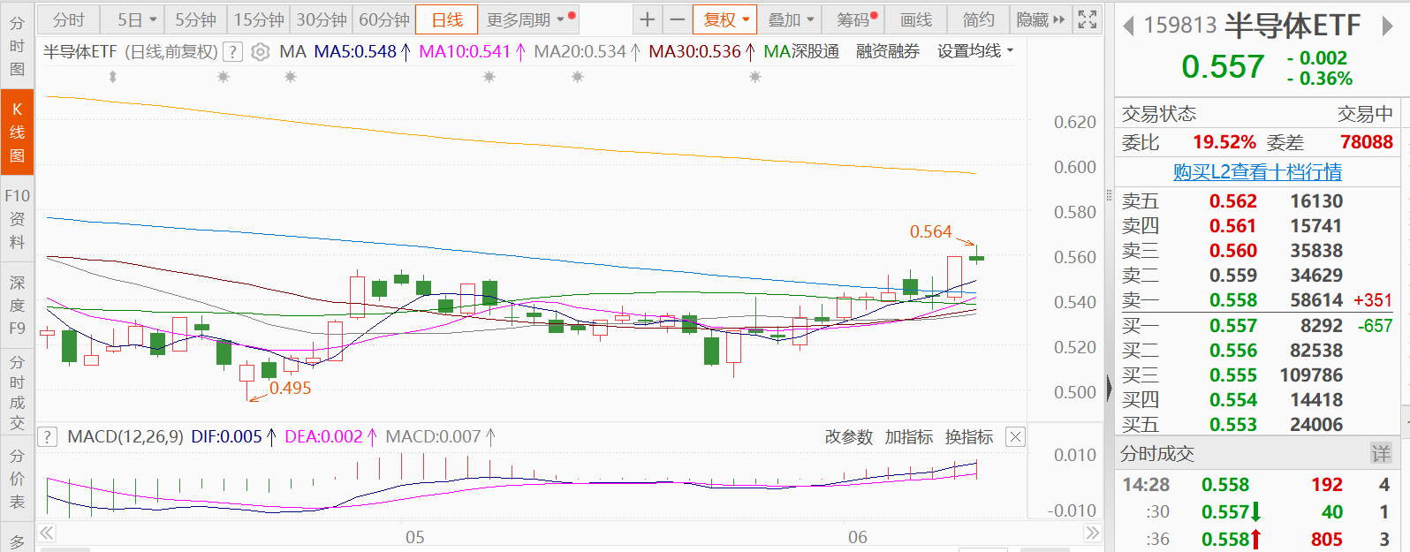The image size is (1410, 552).
Task: Click the 14:28 trade record row
Action: (x=1257, y=485)
